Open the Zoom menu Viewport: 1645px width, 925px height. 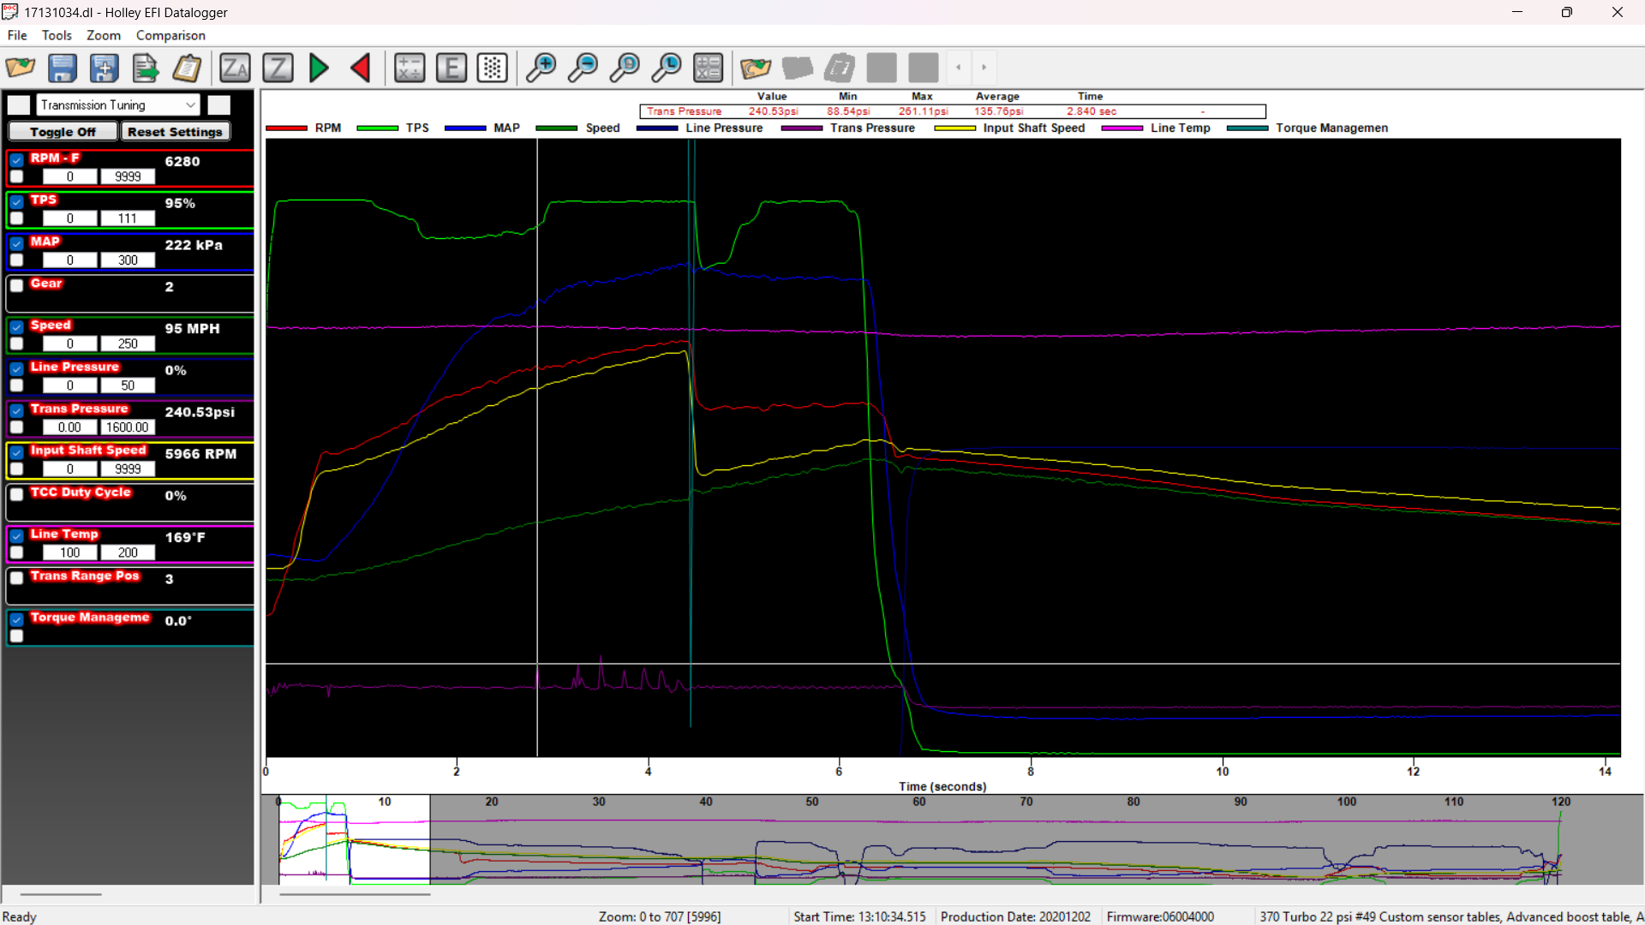click(x=104, y=35)
